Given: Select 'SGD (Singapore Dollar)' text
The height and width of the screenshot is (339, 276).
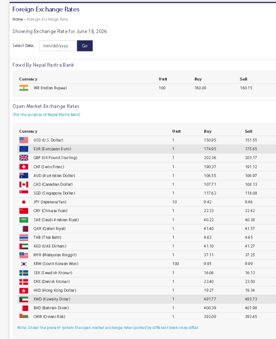Looking at the screenshot, I should pos(54,193).
